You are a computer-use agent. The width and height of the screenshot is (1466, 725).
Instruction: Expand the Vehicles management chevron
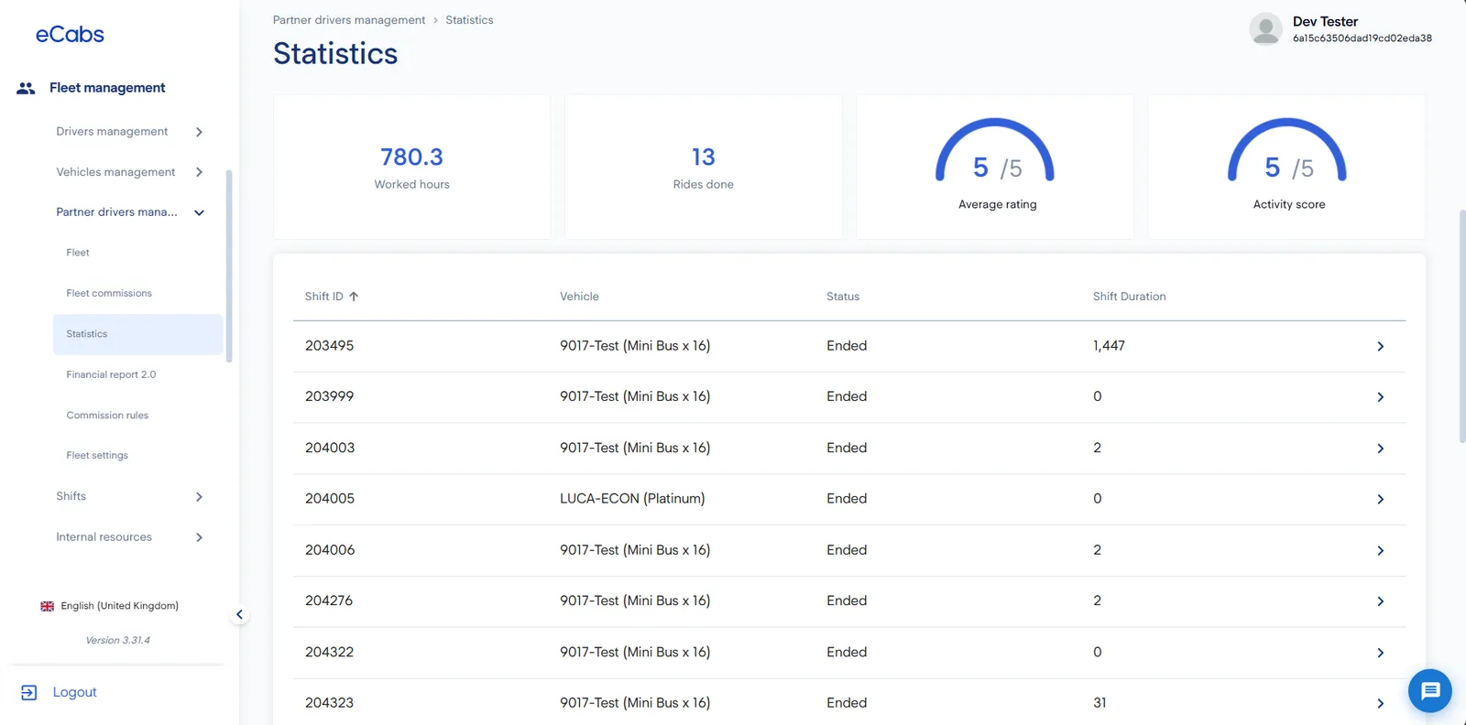(x=199, y=172)
